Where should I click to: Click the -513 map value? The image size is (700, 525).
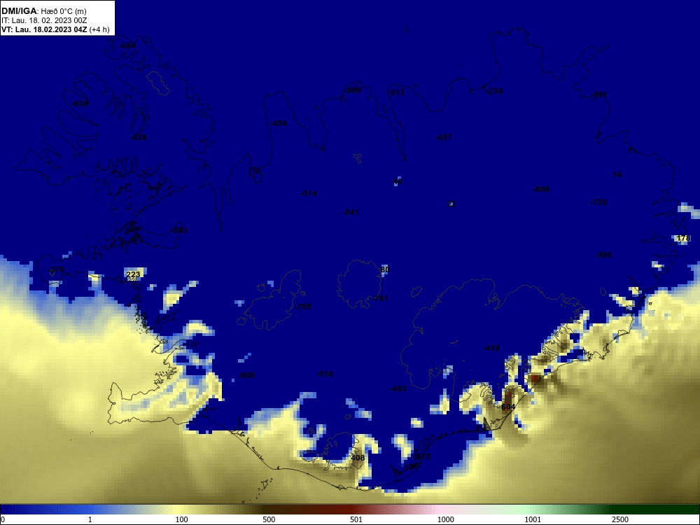396,93
